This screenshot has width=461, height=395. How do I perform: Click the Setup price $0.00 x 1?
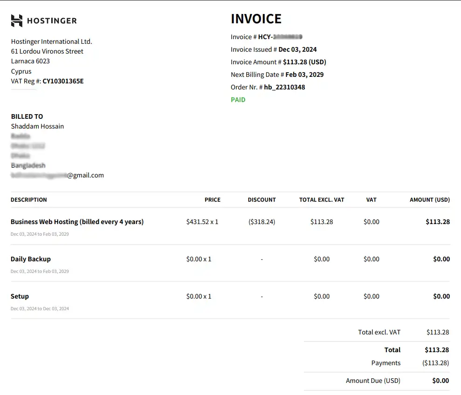pos(199,297)
